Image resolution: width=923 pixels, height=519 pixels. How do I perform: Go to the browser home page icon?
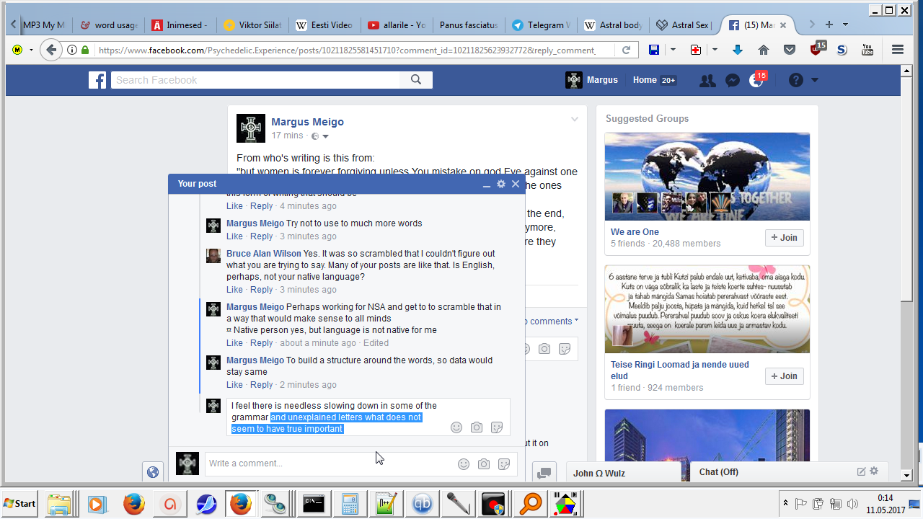764,50
